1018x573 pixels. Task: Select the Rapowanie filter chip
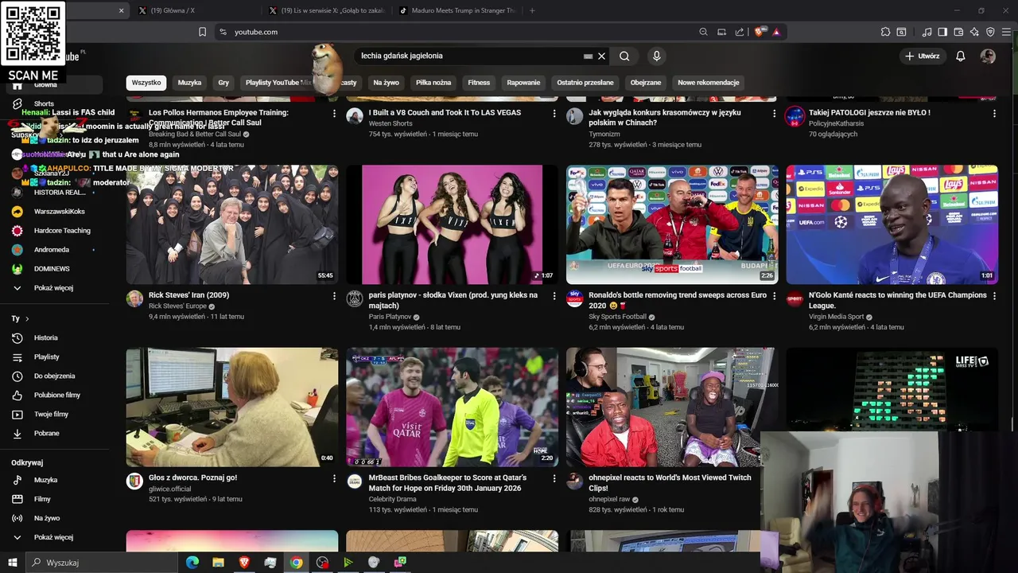523,83
